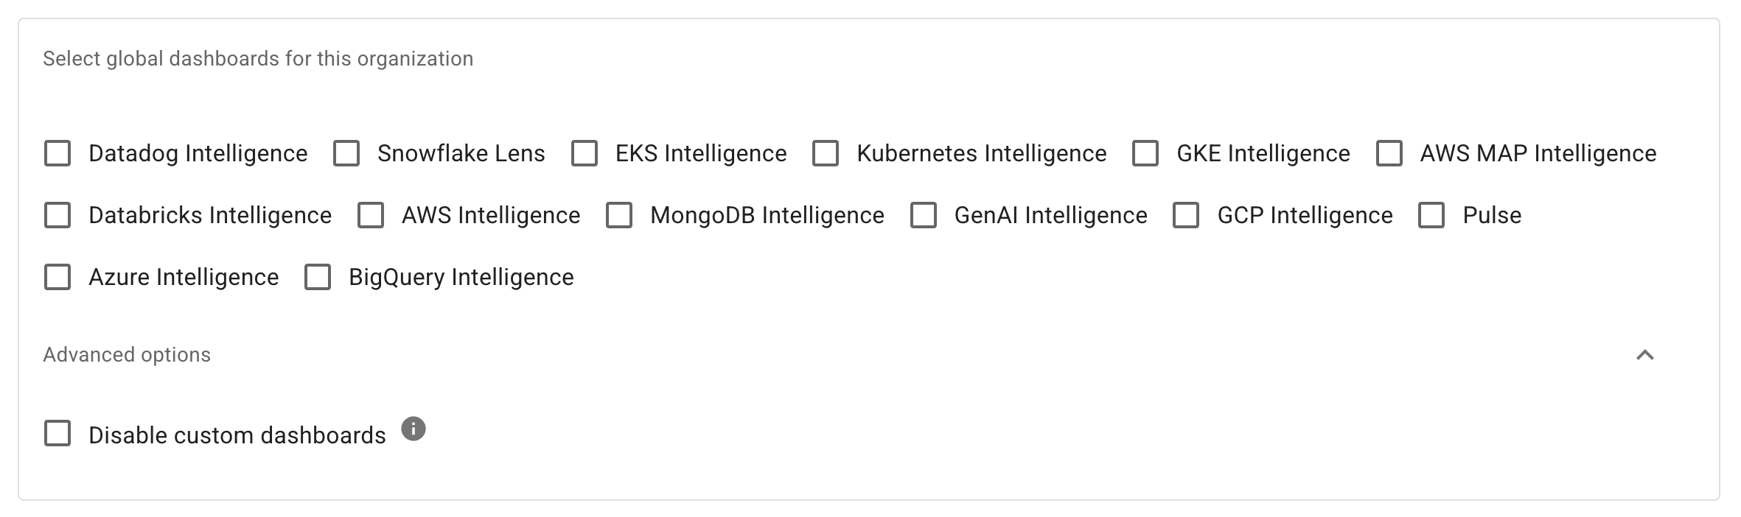Tick the EKS Intelligence checkbox

[585, 154]
